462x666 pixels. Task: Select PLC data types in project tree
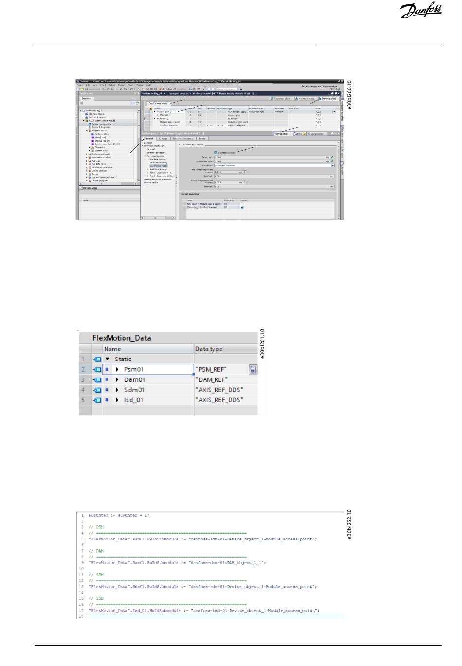pyautogui.click(x=99, y=164)
